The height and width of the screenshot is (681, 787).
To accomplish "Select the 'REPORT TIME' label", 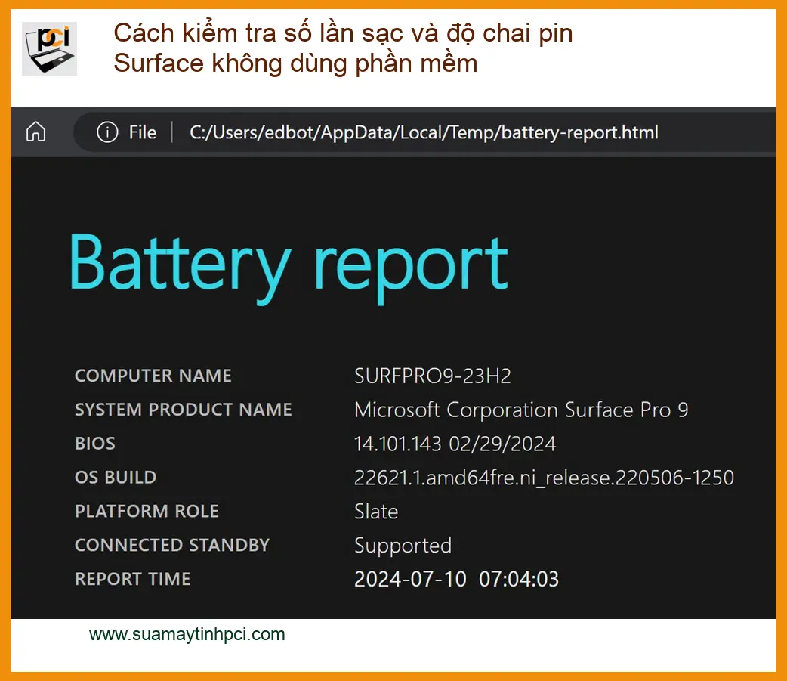I will click(132, 579).
